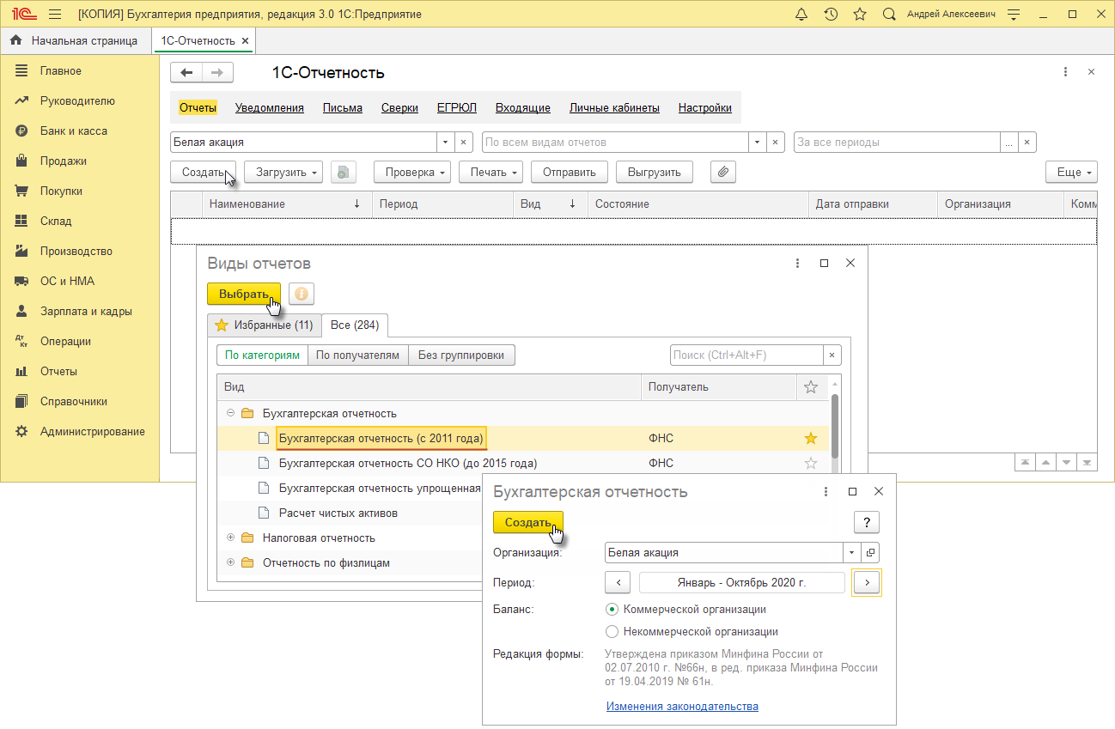Expand the Налоговая отчетность category
This screenshot has height=729, width=1115.
click(x=230, y=538)
